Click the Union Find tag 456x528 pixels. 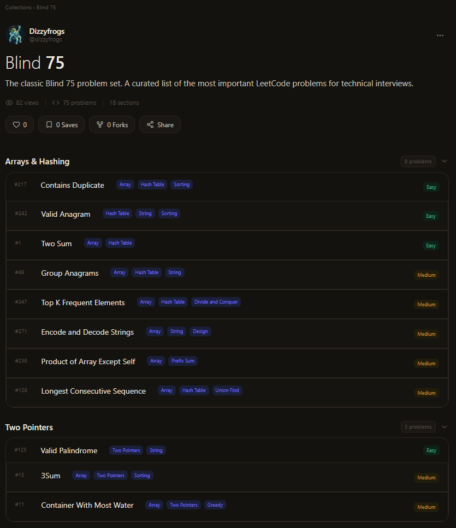coord(227,390)
